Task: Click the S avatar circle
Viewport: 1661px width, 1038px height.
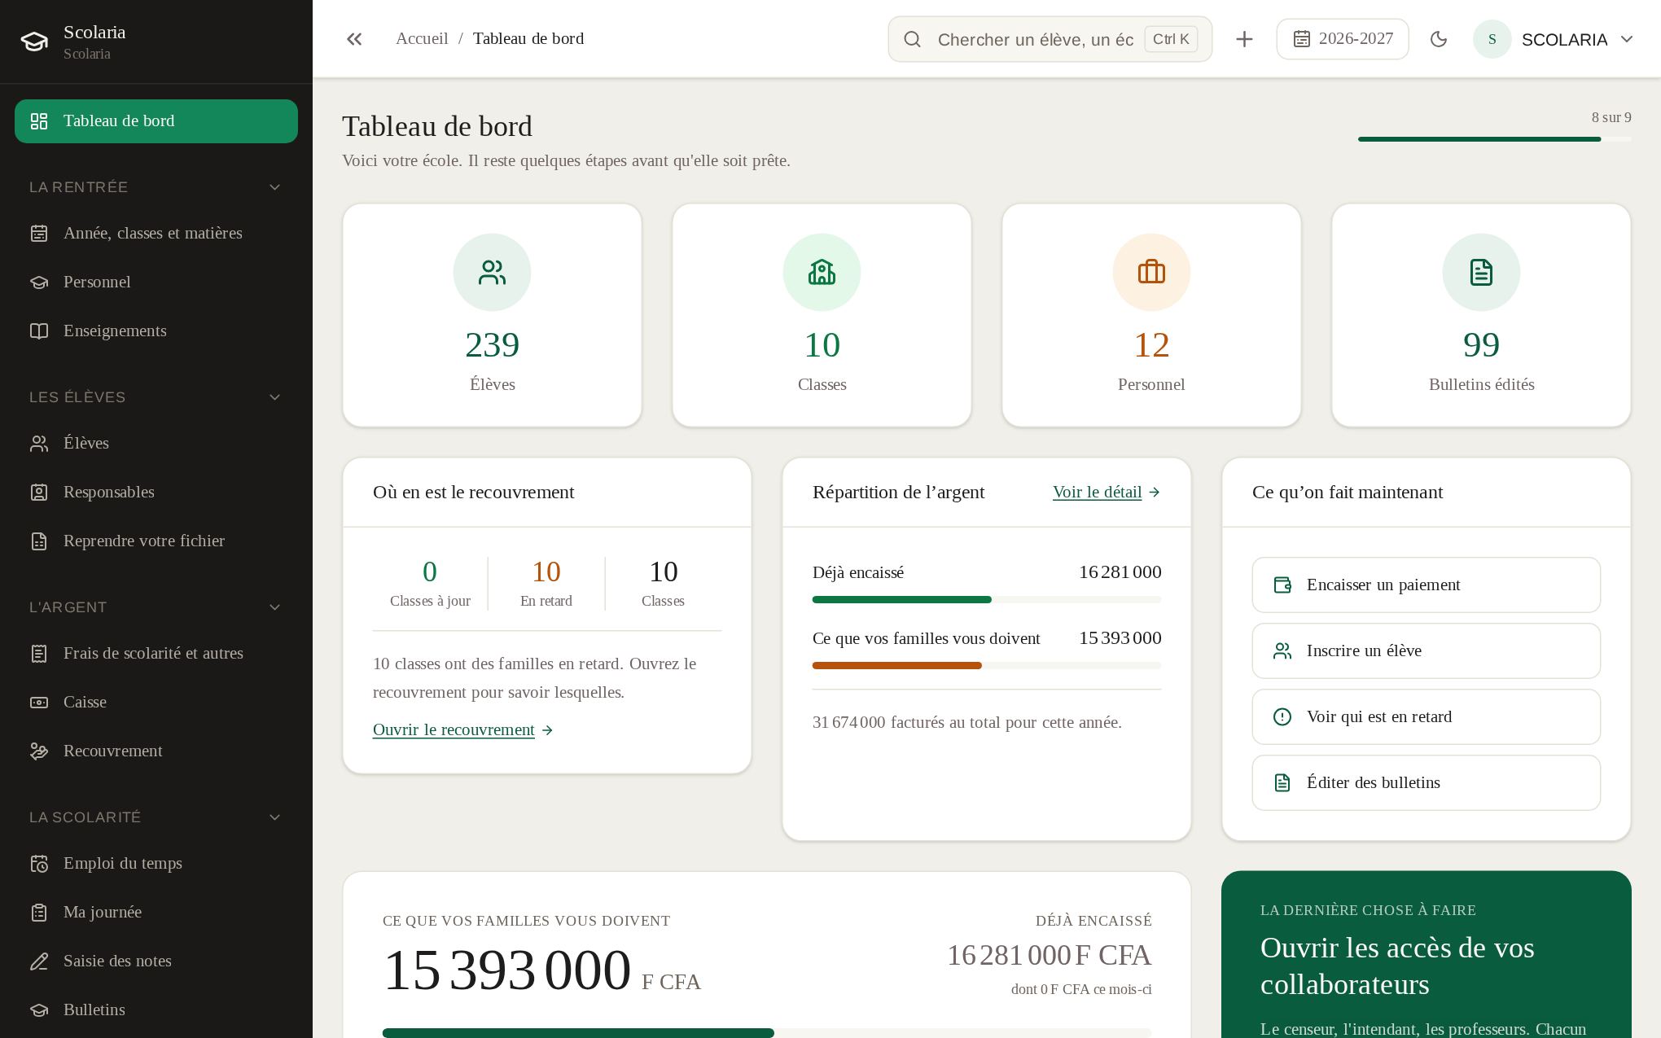Action: coord(1492,39)
